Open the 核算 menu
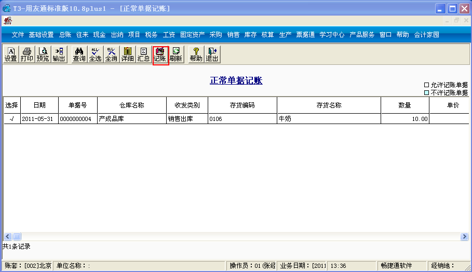The height and width of the screenshot is (272, 472). point(267,35)
